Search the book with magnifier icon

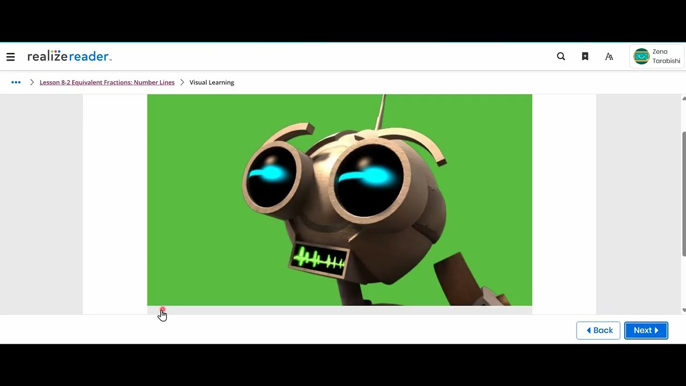[561, 56]
